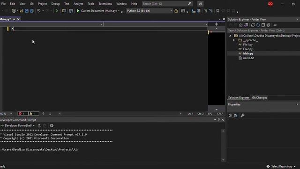Open terminal settings gear icon
This screenshot has height=169, width=300.
coord(52,126)
